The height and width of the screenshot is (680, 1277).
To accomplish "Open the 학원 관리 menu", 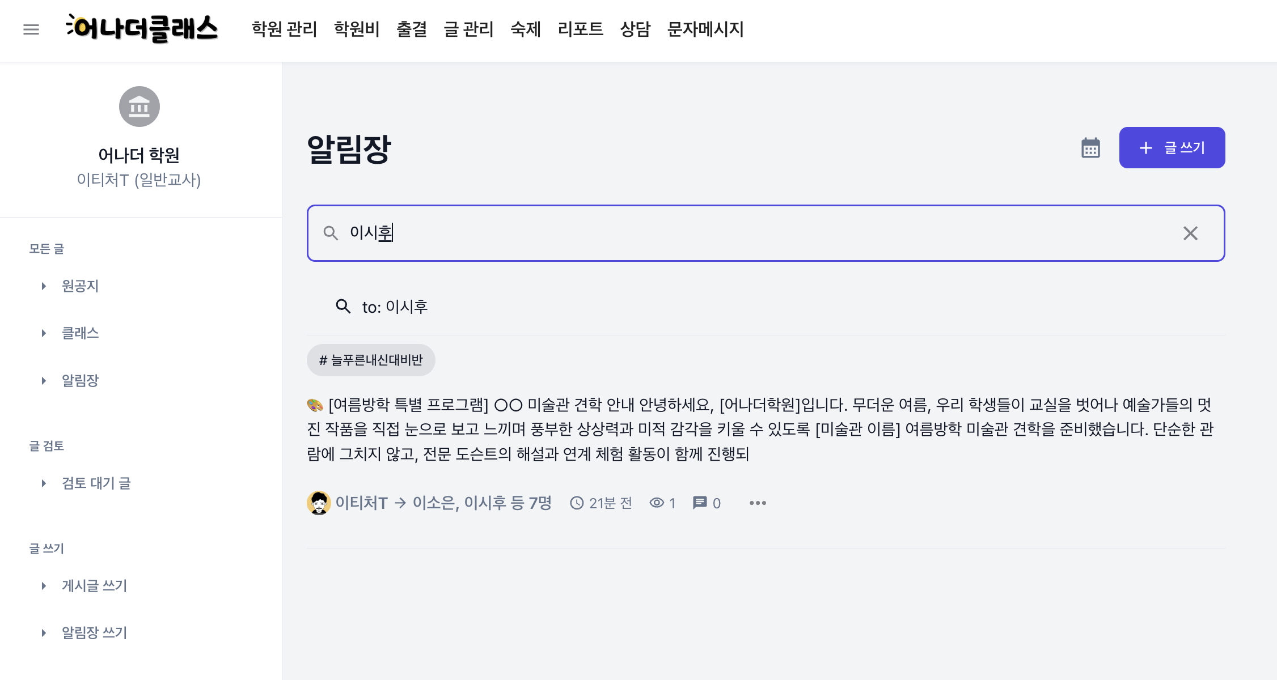I will click(x=284, y=29).
